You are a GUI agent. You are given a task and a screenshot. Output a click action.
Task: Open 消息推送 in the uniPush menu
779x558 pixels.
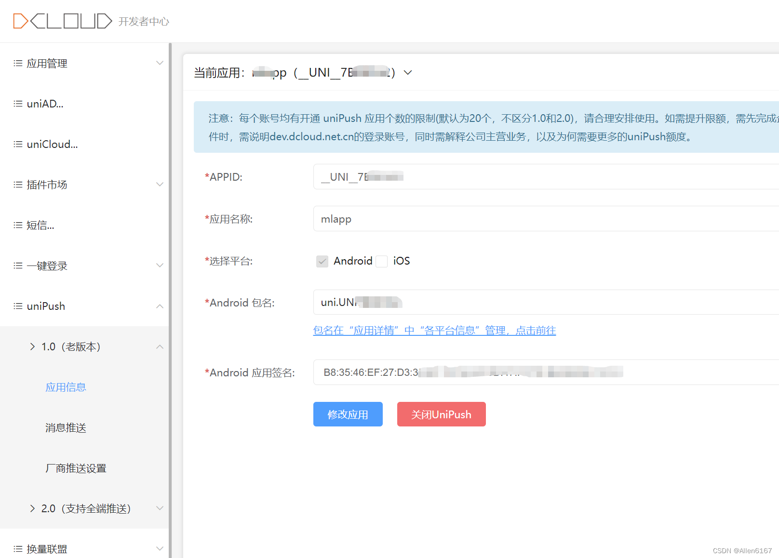pos(65,427)
